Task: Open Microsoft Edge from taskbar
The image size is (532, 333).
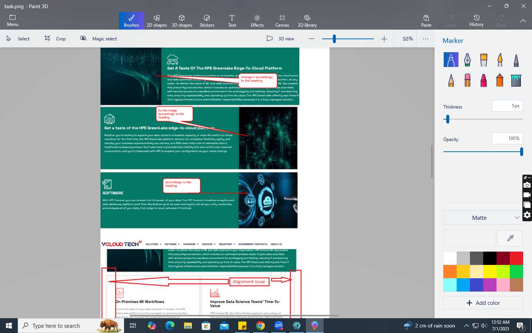Action: pyautogui.click(x=170, y=326)
